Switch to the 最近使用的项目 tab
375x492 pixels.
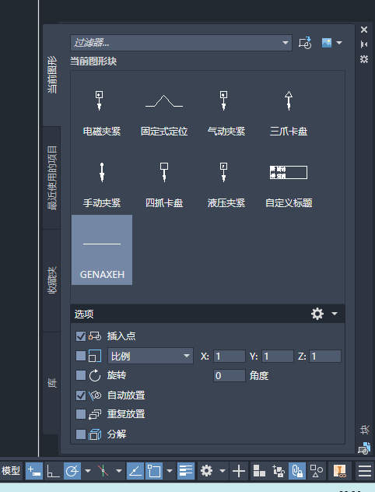(x=52, y=178)
